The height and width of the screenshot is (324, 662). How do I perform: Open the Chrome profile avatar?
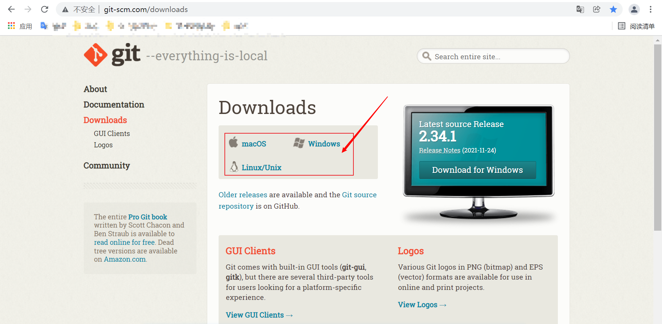click(634, 9)
